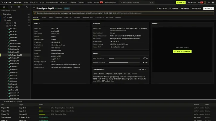The width and height of the screenshot is (216, 121).
Task: Click the dat-bi-p05 VM icon
Action: (8, 29)
